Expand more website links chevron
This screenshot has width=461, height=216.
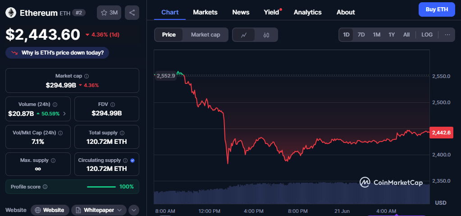click(134, 210)
